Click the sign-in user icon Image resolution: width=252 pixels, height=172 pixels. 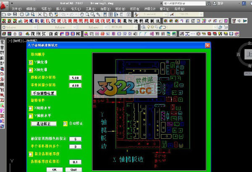pyautogui.click(x=215, y=3)
